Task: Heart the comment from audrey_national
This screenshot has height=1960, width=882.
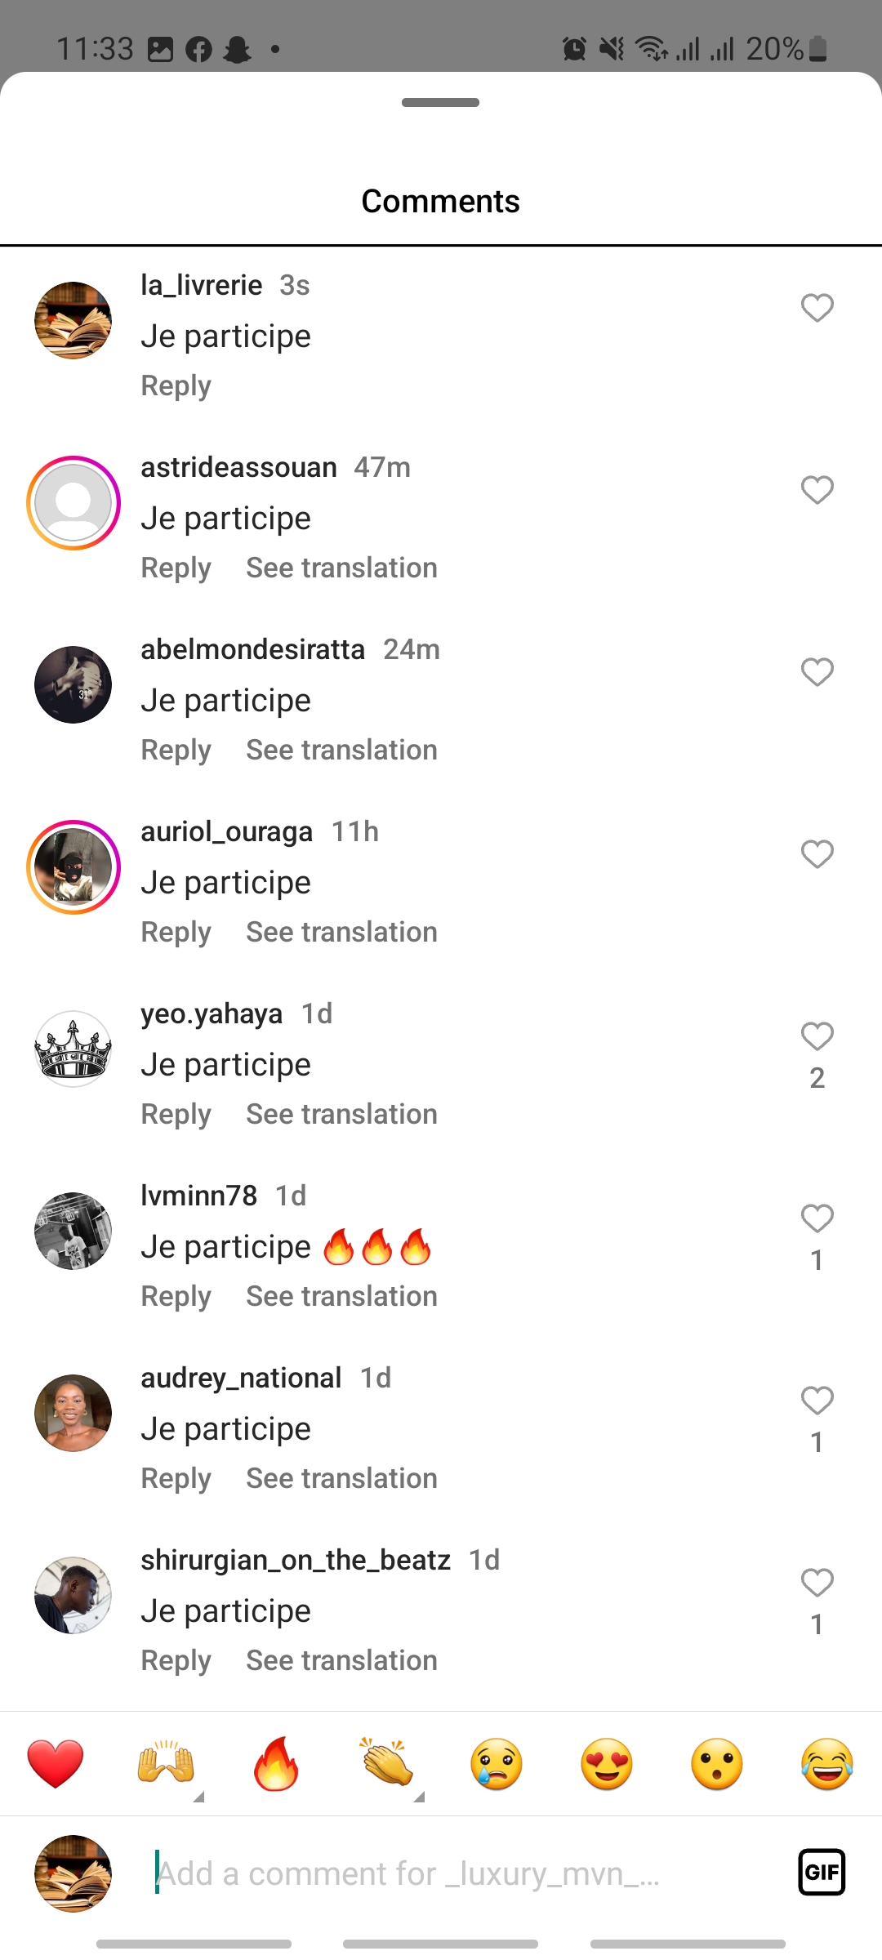Action: click(817, 1401)
